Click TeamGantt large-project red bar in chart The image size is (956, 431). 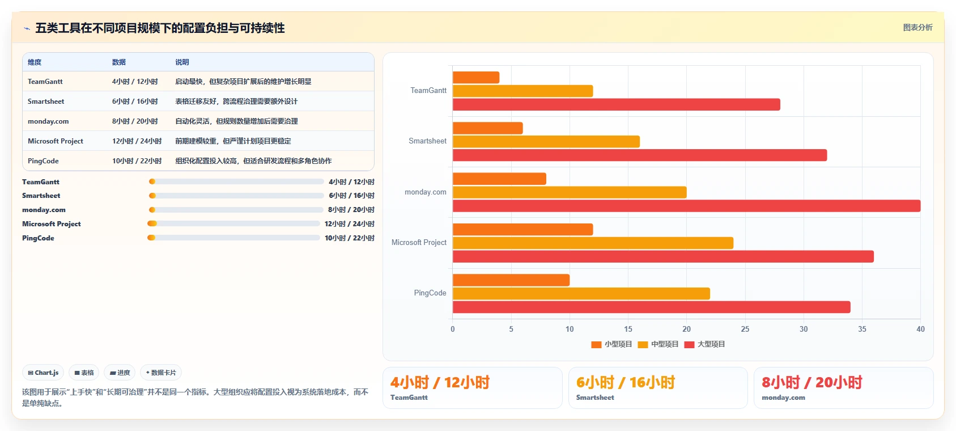tap(617, 104)
